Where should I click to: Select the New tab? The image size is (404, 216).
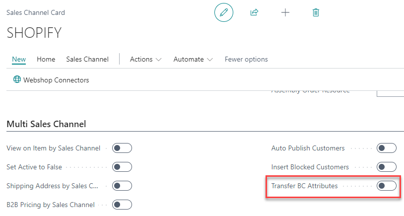point(19,59)
